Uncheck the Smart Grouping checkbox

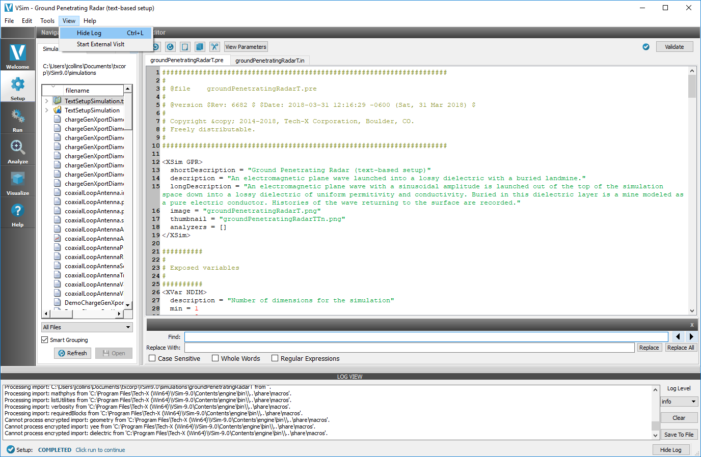pos(45,340)
